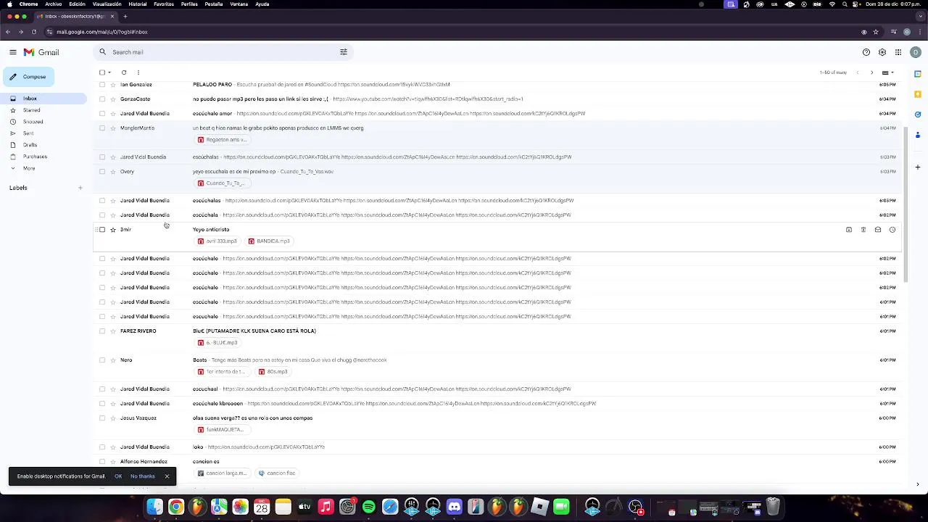
Task: Select the Overy email checkbox
Action: pyautogui.click(x=102, y=172)
